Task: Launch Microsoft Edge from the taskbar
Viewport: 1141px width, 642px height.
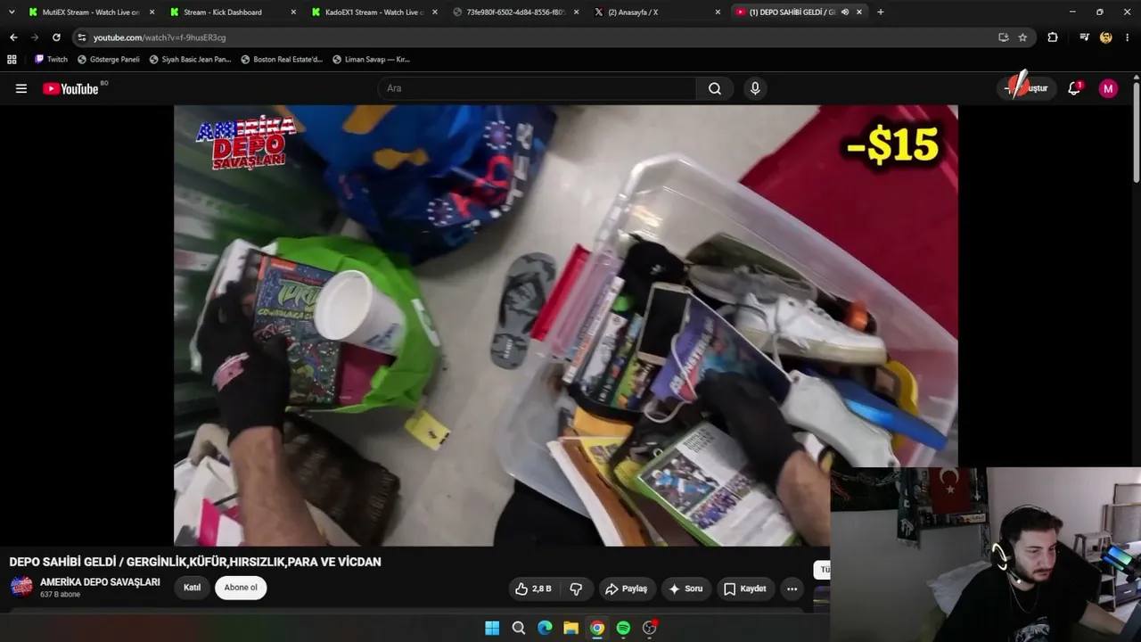Action: (545, 628)
